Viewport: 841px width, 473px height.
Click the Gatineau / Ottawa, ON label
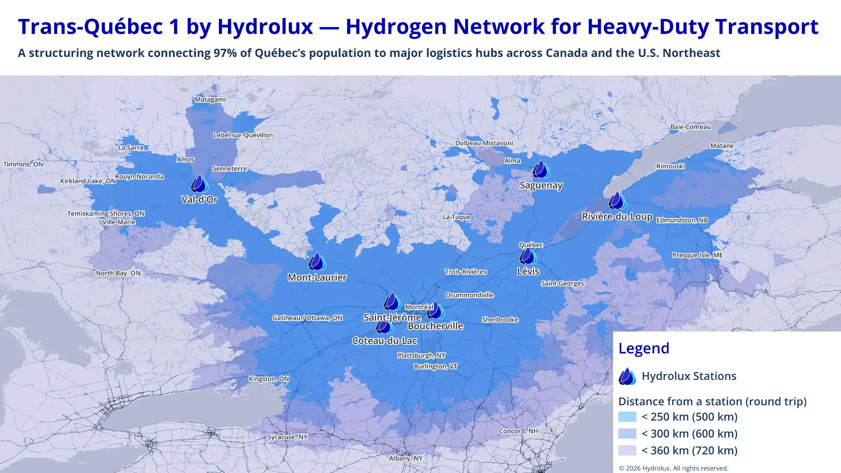[308, 318]
